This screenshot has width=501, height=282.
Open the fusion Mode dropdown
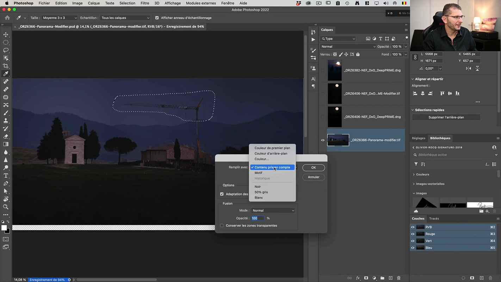click(273, 210)
